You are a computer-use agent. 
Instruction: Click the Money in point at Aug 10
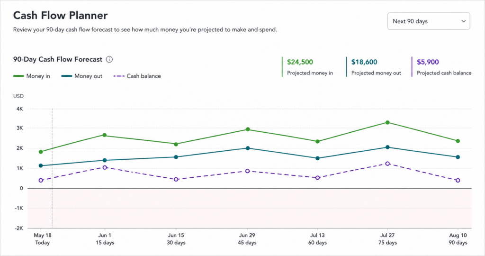point(458,141)
